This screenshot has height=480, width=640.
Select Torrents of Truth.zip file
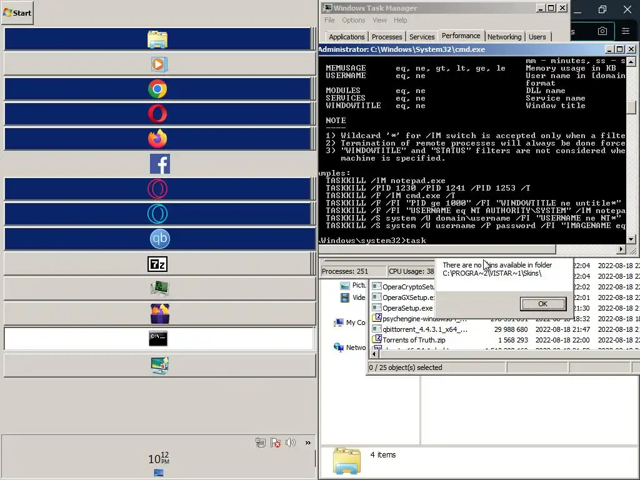click(x=409, y=339)
